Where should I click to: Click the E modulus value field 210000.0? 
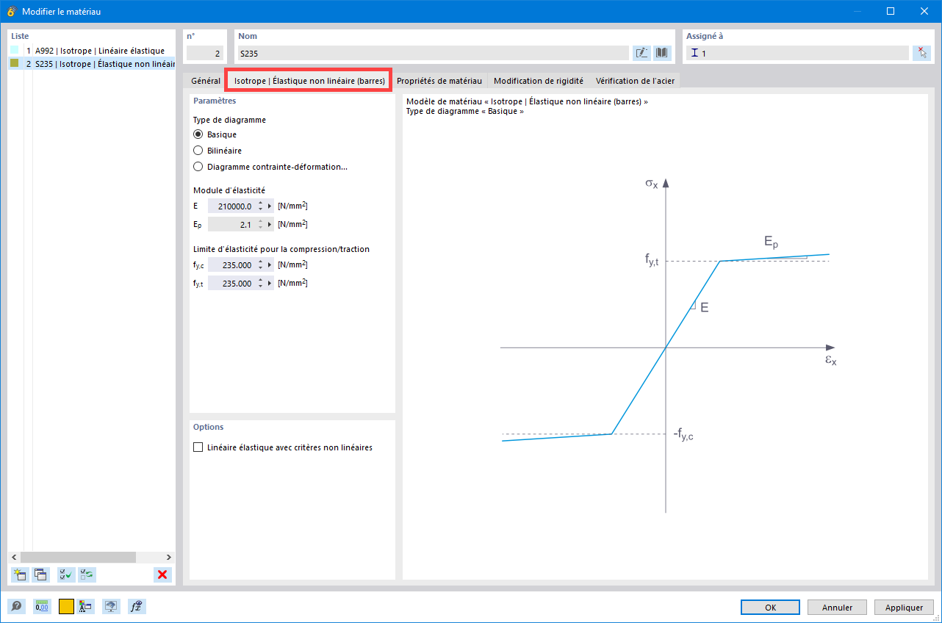click(231, 206)
